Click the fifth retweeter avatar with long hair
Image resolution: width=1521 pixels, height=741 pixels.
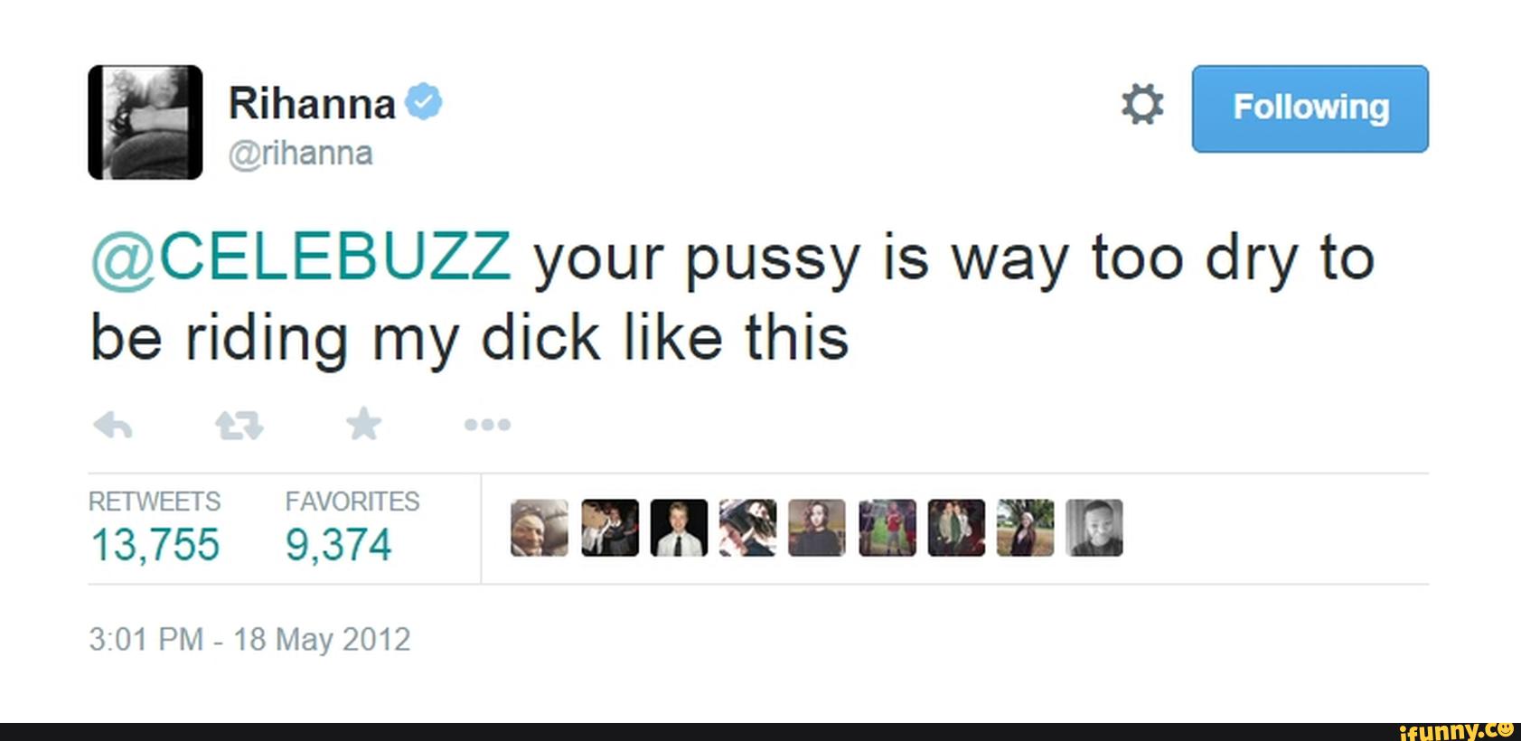[817, 528]
